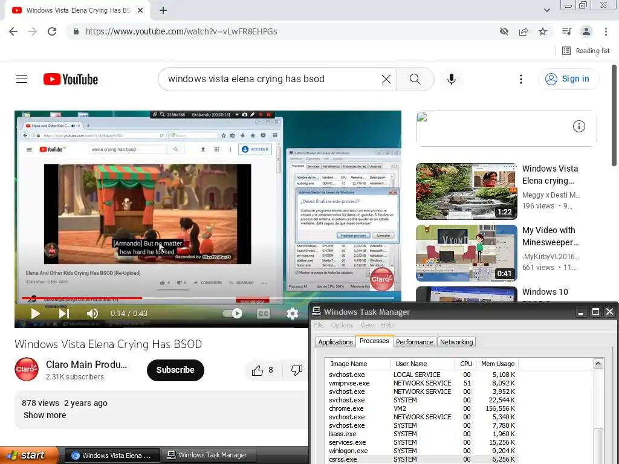Open the 1:22 Windows Vista Elena thumbnail
Image resolution: width=619 pixels, height=464 pixels.
(466, 192)
